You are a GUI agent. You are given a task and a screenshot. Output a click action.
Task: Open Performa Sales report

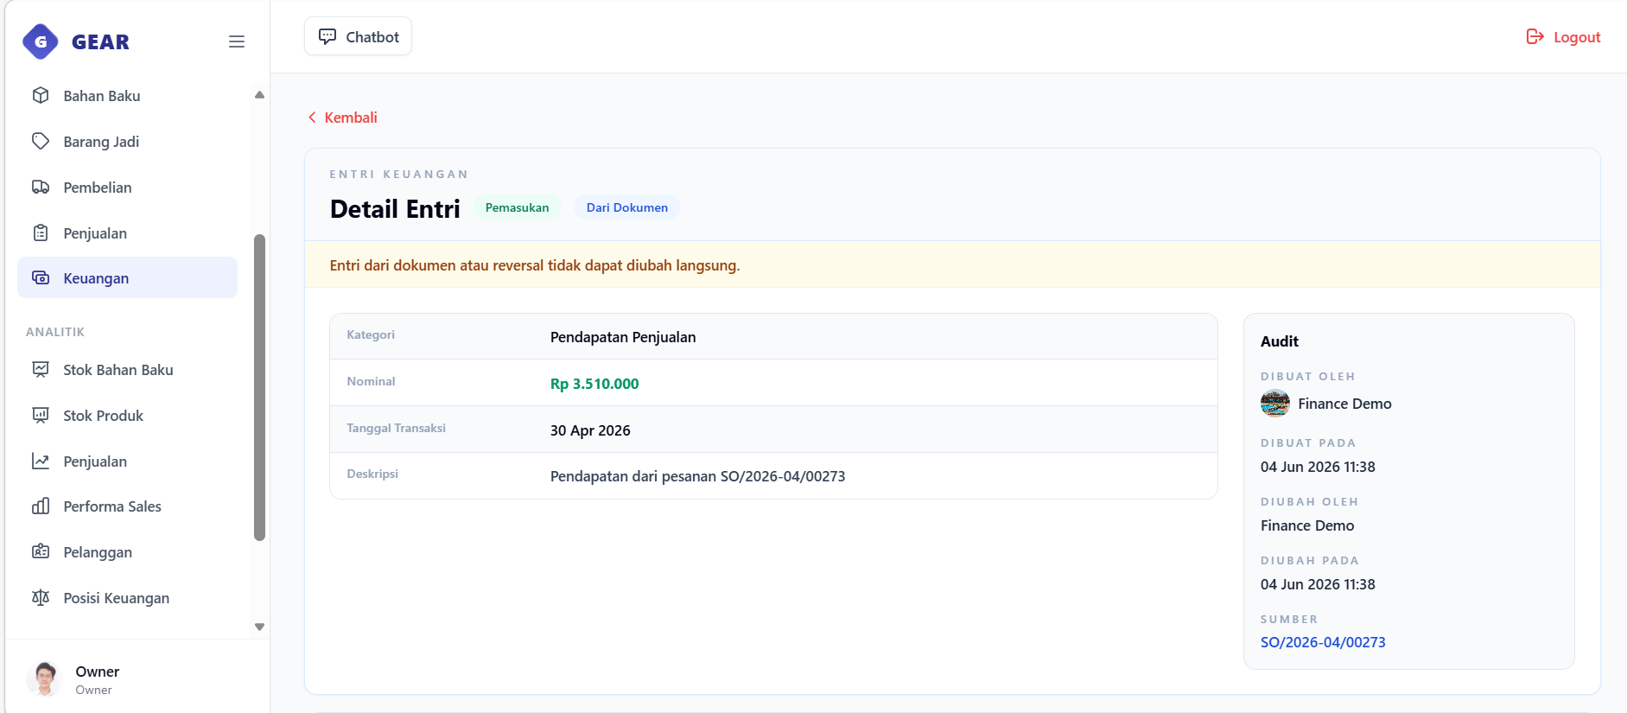[x=127, y=506]
